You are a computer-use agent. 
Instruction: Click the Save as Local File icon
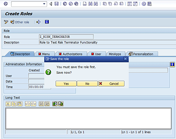(x=61, y=104)
